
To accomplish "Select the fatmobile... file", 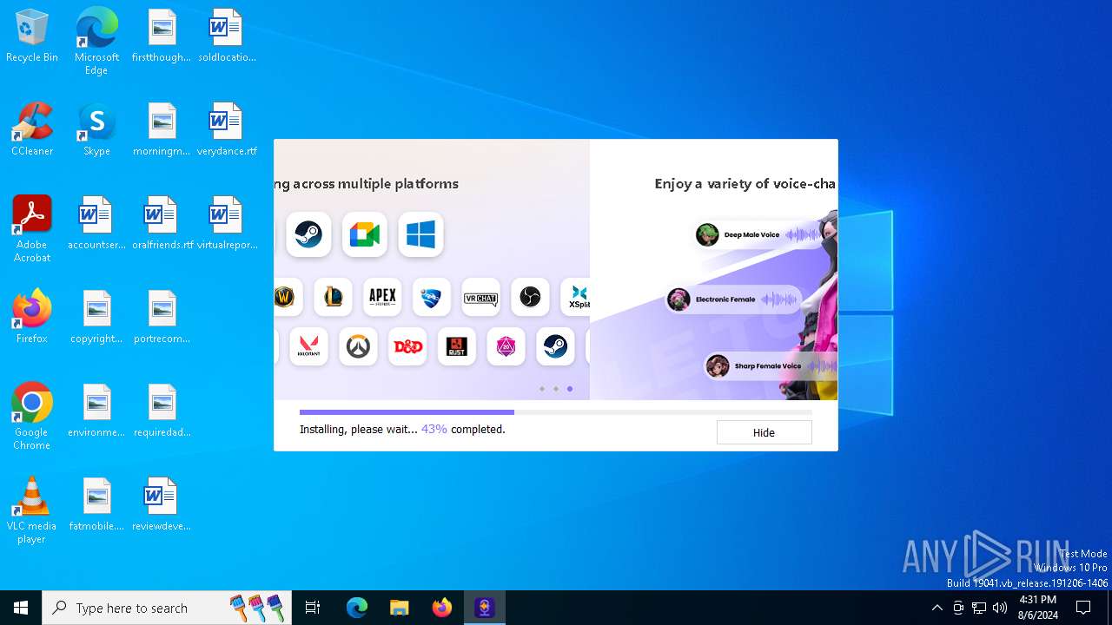I will [96, 505].
